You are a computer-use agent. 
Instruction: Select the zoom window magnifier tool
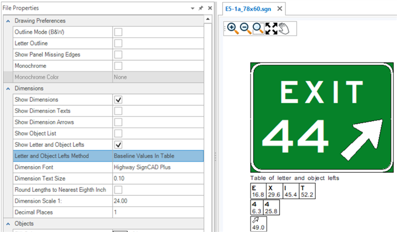click(x=258, y=29)
